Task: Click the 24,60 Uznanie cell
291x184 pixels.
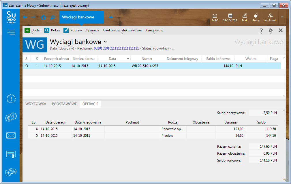Action: pos(230,136)
